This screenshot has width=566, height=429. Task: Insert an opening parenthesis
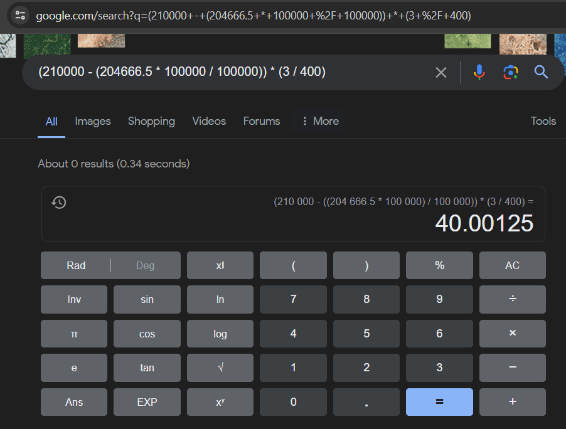click(293, 265)
